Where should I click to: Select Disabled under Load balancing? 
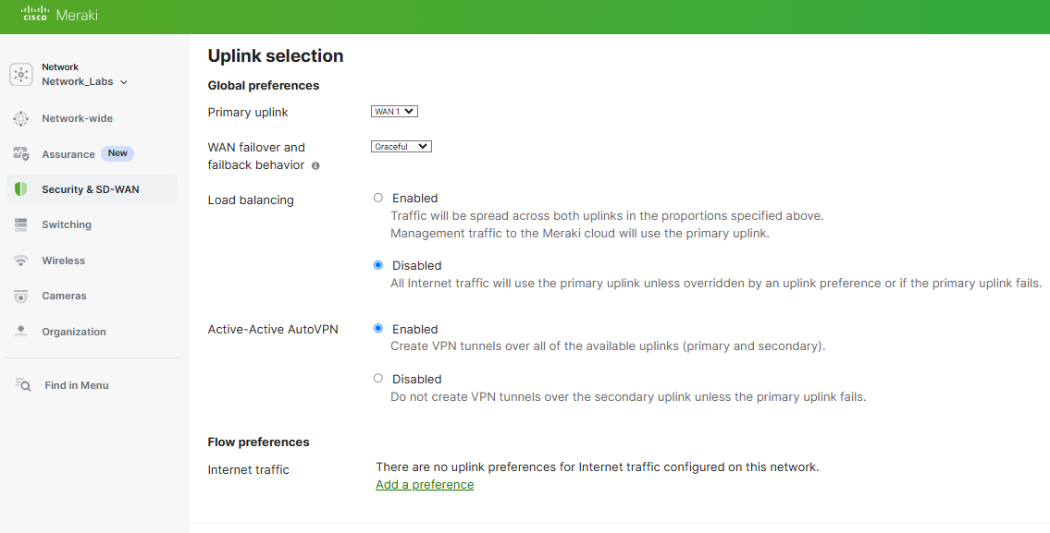[378, 265]
